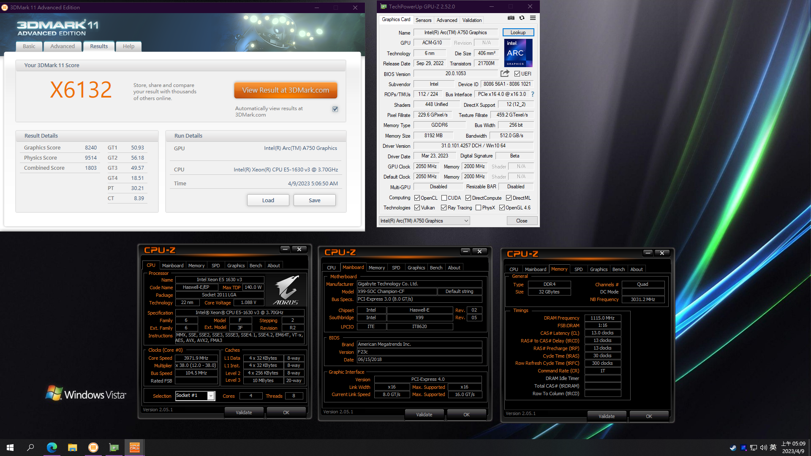Open Graphics tab in CPU-Z Mainboard window
The width and height of the screenshot is (811, 456).
coord(416,267)
